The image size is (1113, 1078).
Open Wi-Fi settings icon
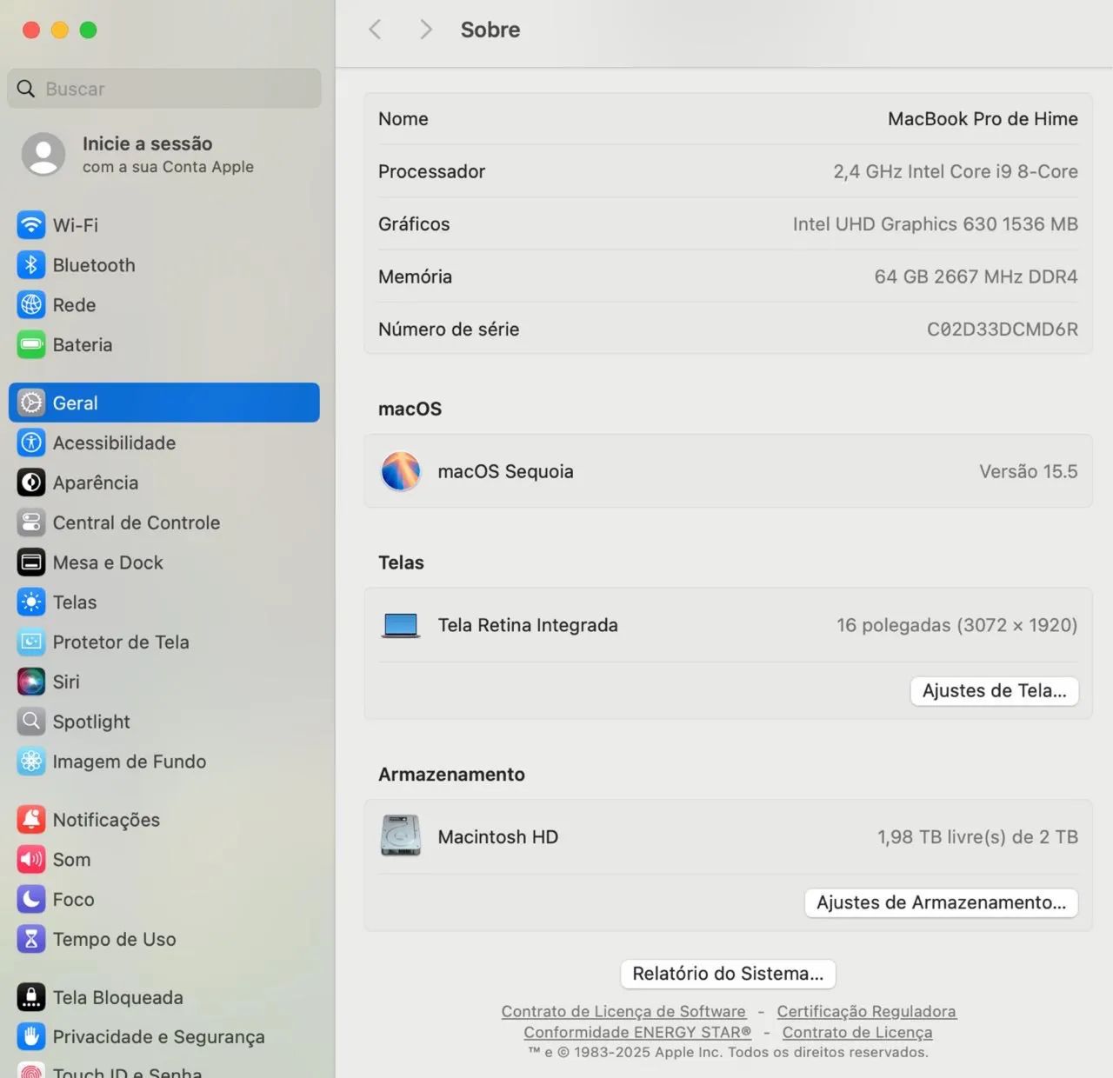click(31, 225)
